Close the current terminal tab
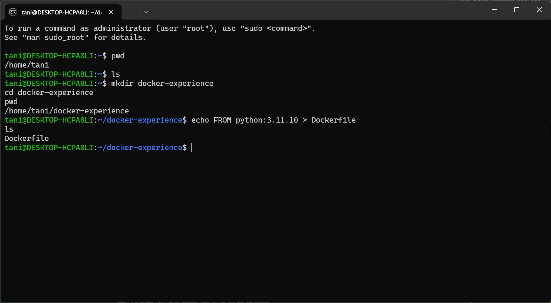This screenshot has height=303, width=551. click(x=111, y=12)
